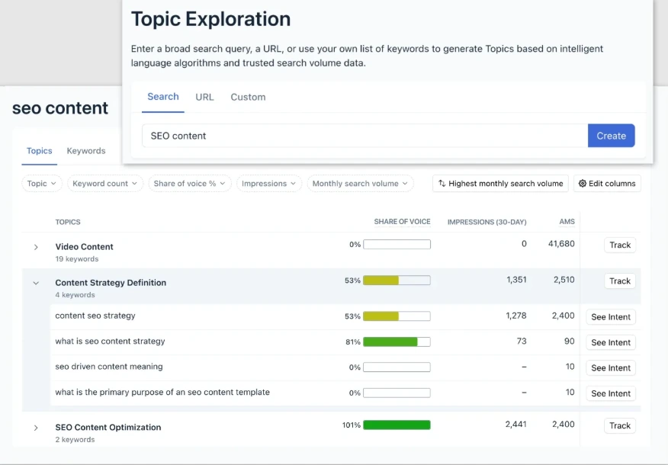Open the Share of voice % filter
Screen dimensions: 668x465
coord(189,184)
